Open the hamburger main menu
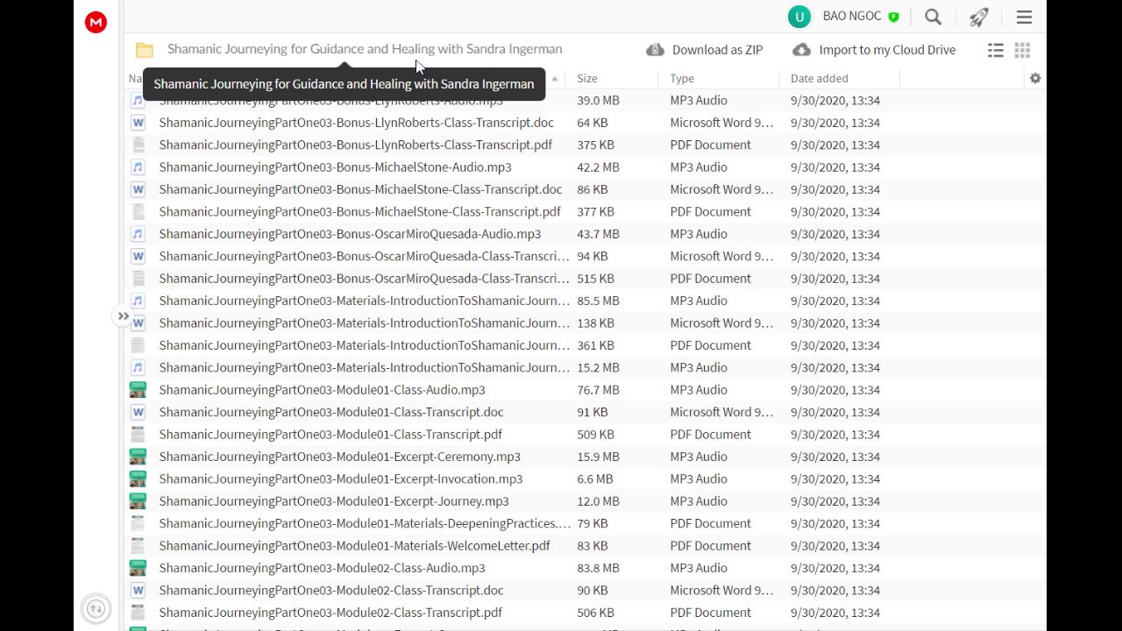 click(x=1024, y=17)
